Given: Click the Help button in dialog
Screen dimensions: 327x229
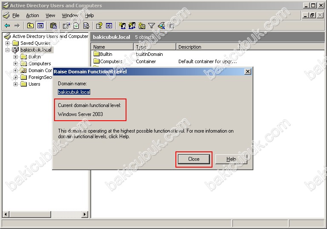Looking at the screenshot, I should [x=231, y=159].
